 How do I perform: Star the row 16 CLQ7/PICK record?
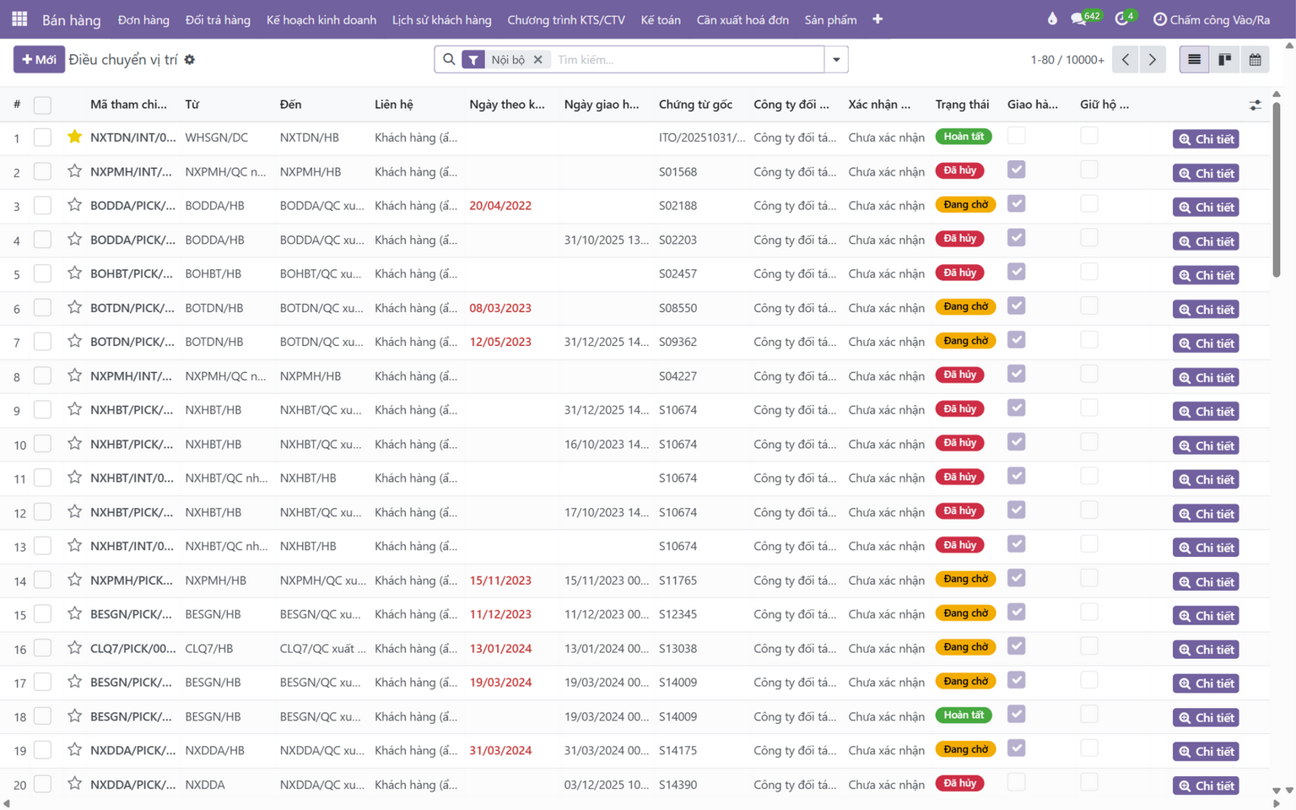click(74, 648)
